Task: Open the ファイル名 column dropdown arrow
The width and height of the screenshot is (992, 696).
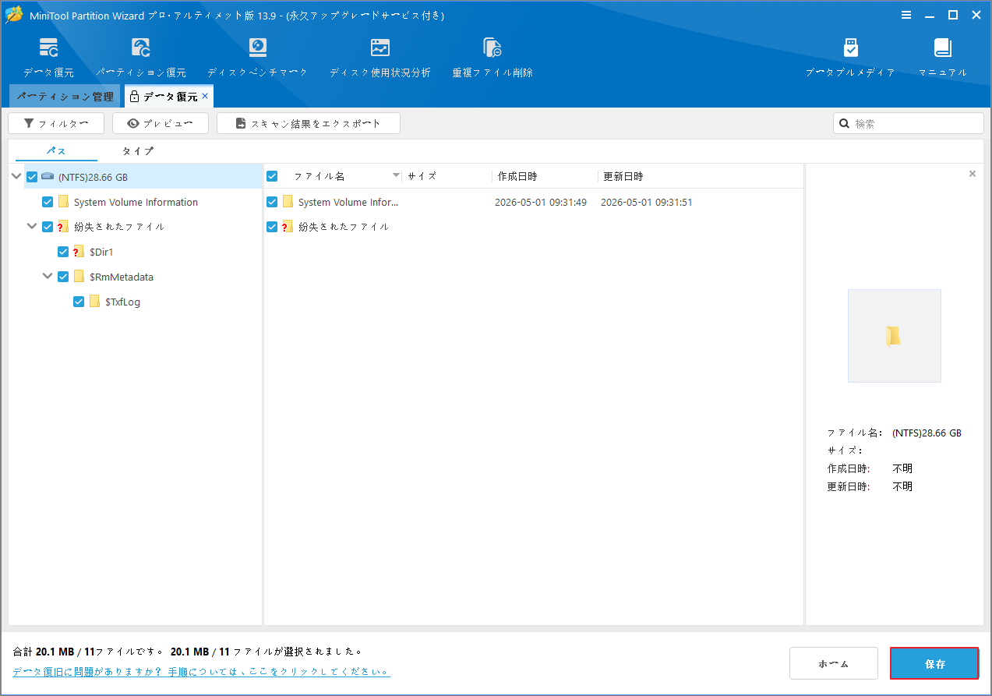Action: pyautogui.click(x=396, y=176)
